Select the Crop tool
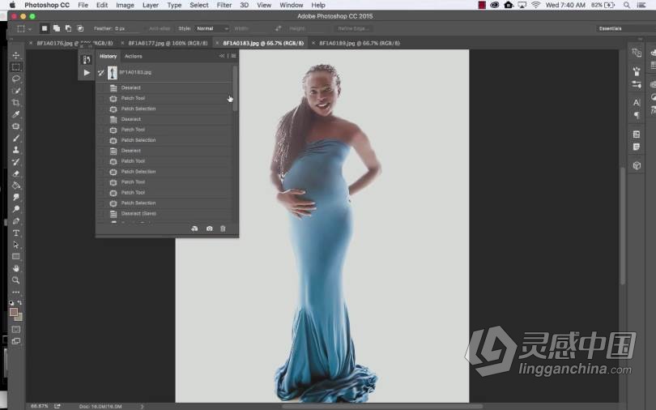 (16, 102)
